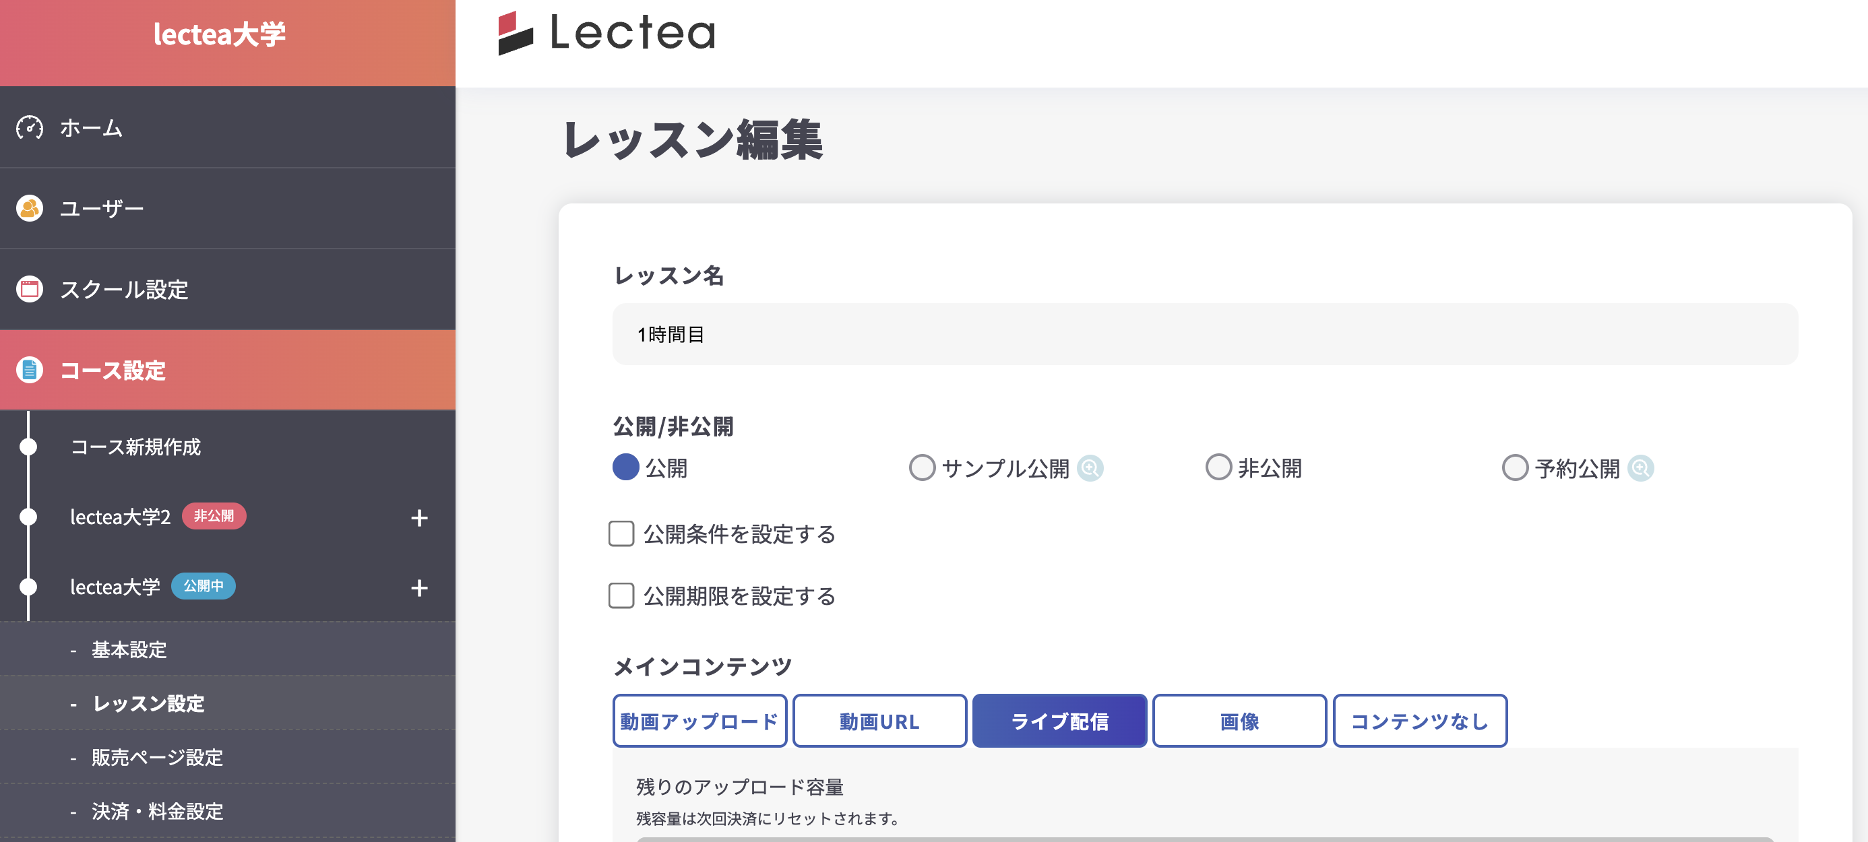Open コース新規作成 in the sidebar
Screen dimensions: 1868x842
click(135, 447)
